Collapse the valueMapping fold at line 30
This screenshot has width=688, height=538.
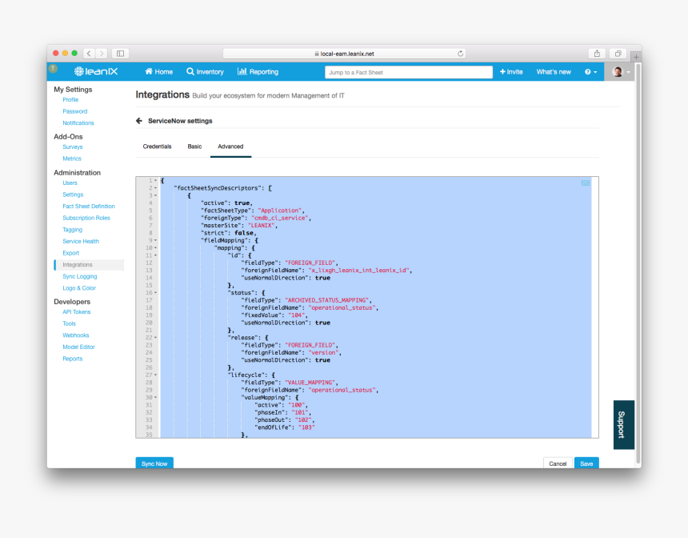155,397
